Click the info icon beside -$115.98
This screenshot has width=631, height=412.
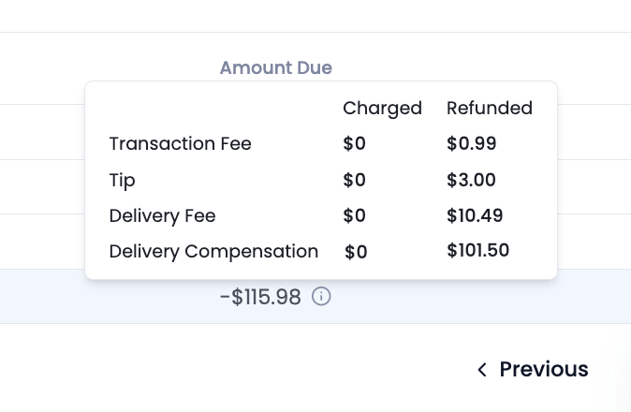click(x=321, y=297)
